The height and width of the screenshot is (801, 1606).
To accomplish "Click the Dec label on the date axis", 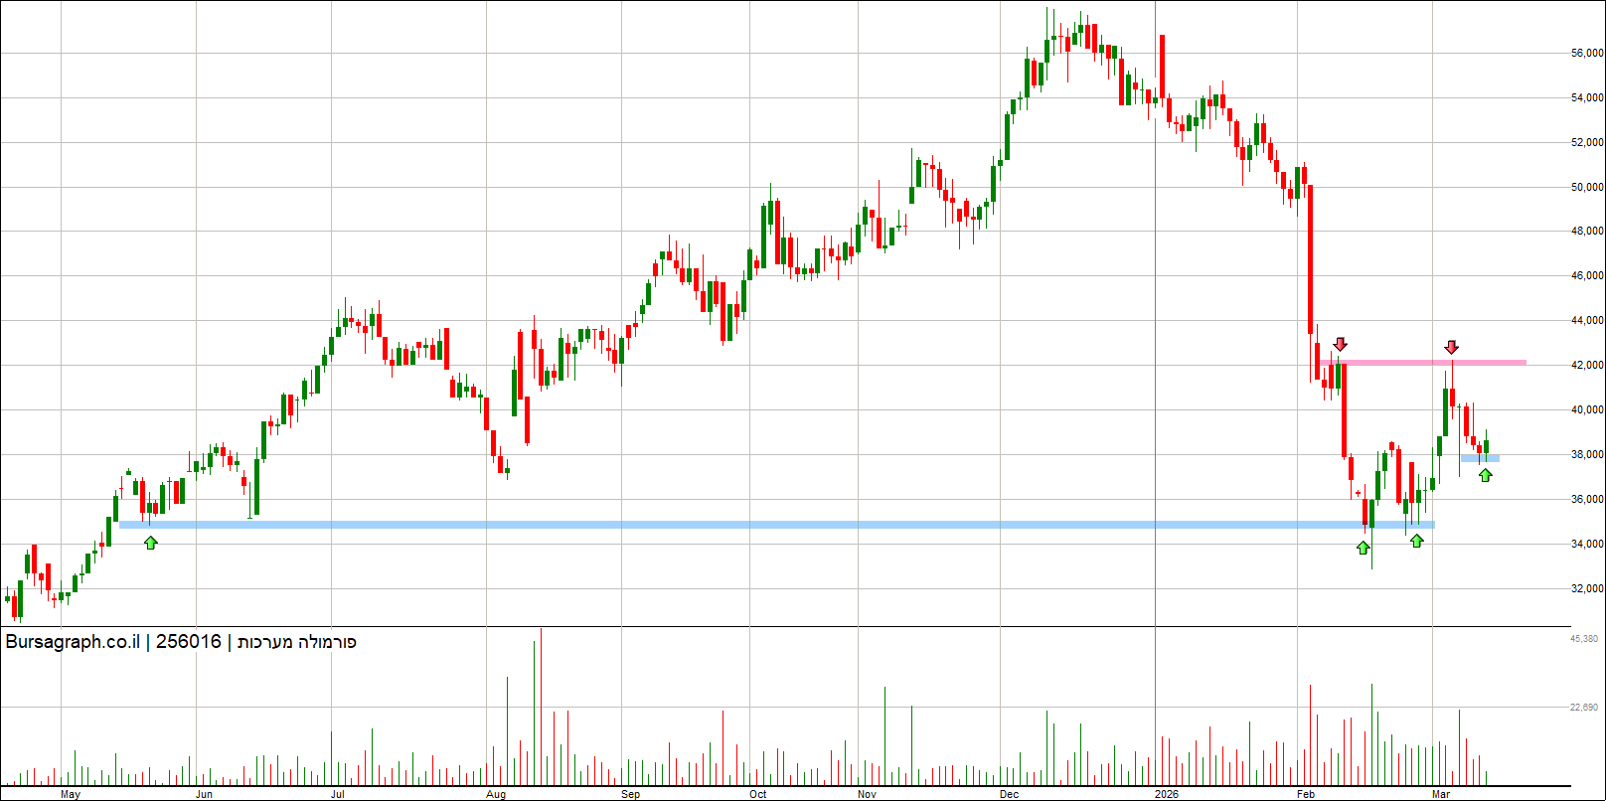I will tap(1010, 794).
